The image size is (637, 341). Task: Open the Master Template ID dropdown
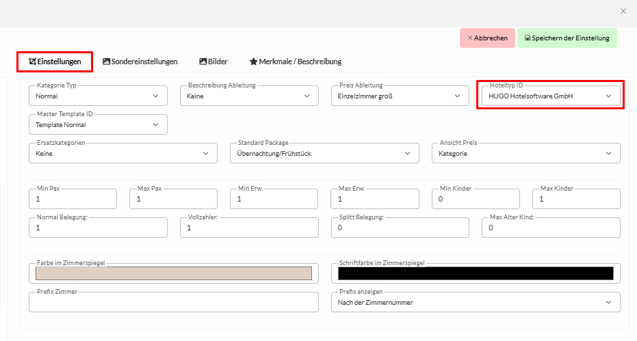tap(98, 125)
